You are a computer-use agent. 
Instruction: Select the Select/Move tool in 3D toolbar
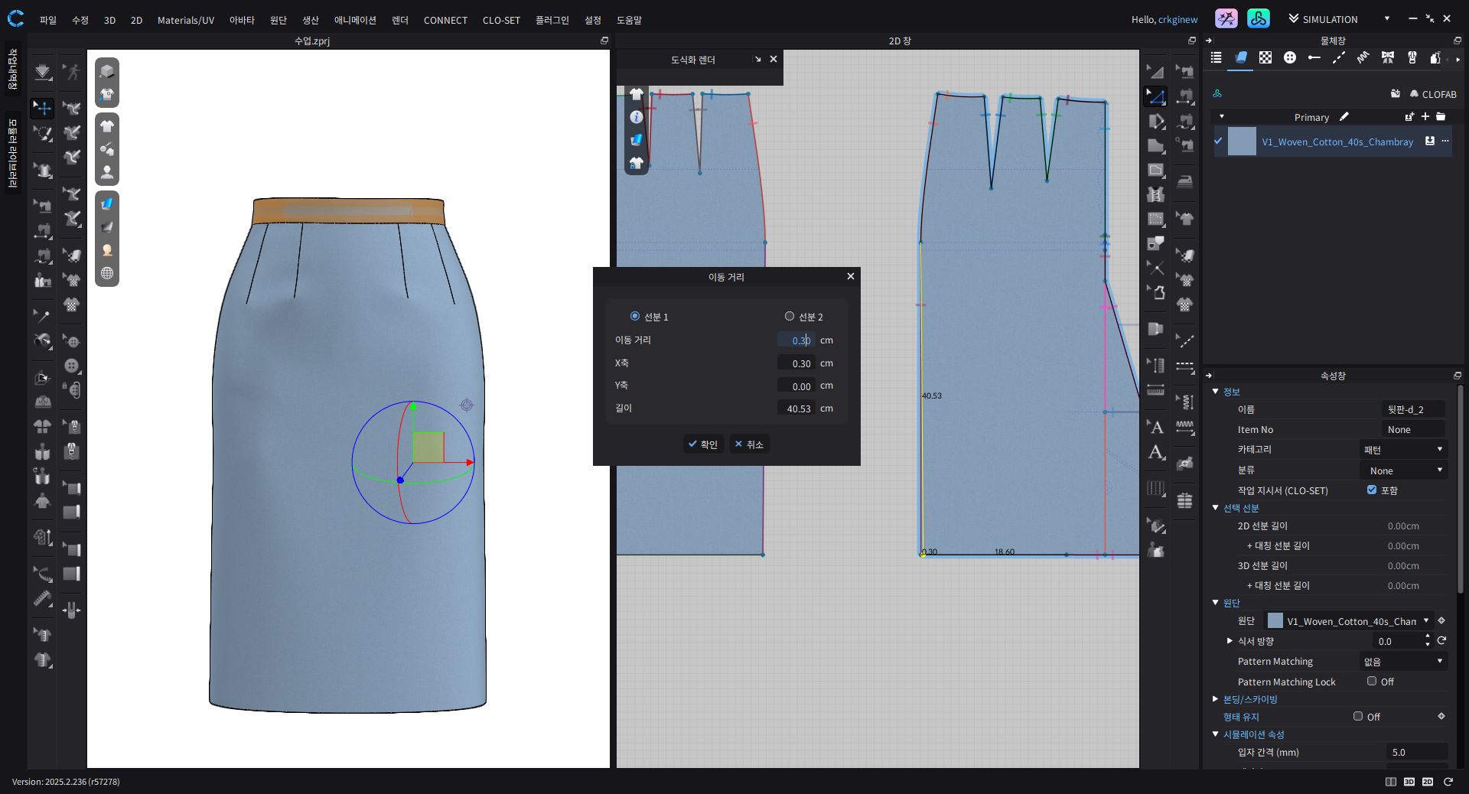point(43,108)
